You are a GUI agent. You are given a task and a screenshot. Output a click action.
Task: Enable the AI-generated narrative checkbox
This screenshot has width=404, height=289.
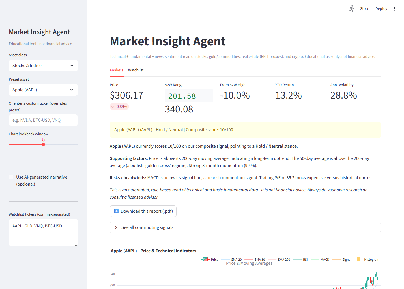(11, 177)
